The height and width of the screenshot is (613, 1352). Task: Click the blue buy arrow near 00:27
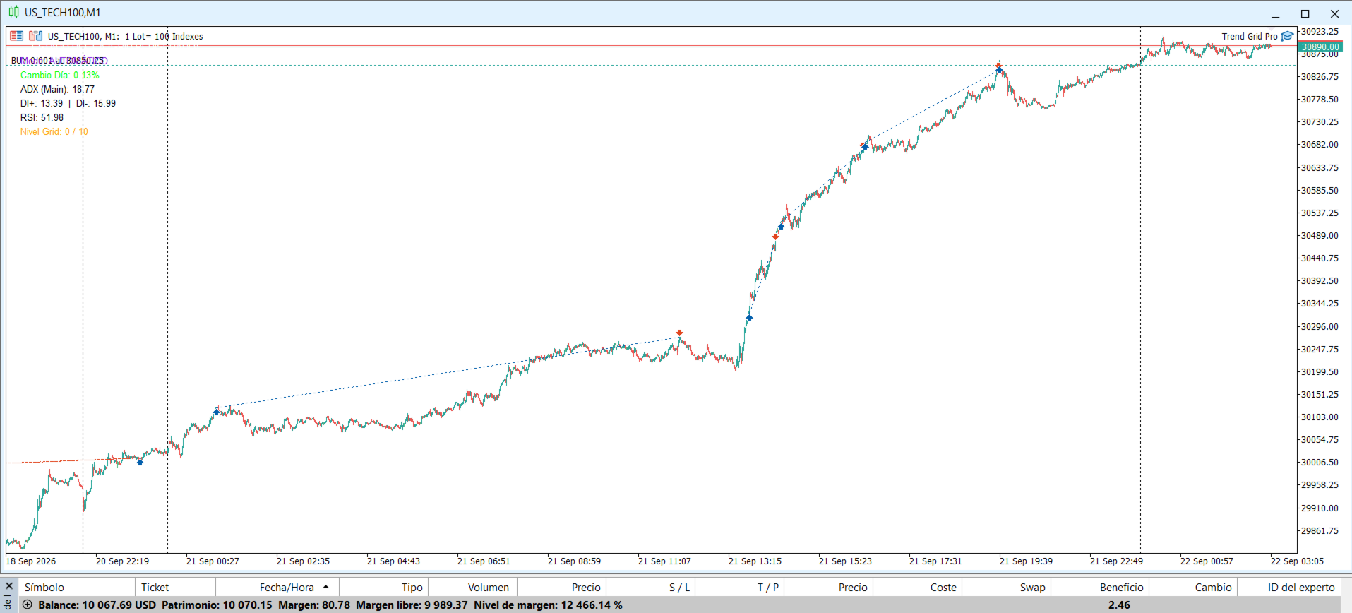tap(216, 412)
